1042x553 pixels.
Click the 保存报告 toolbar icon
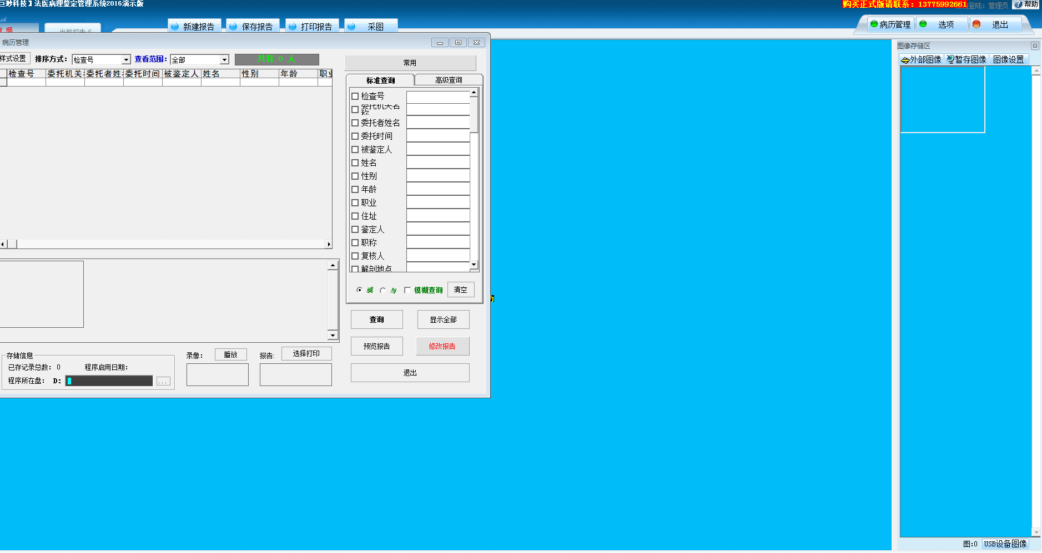[234, 27]
